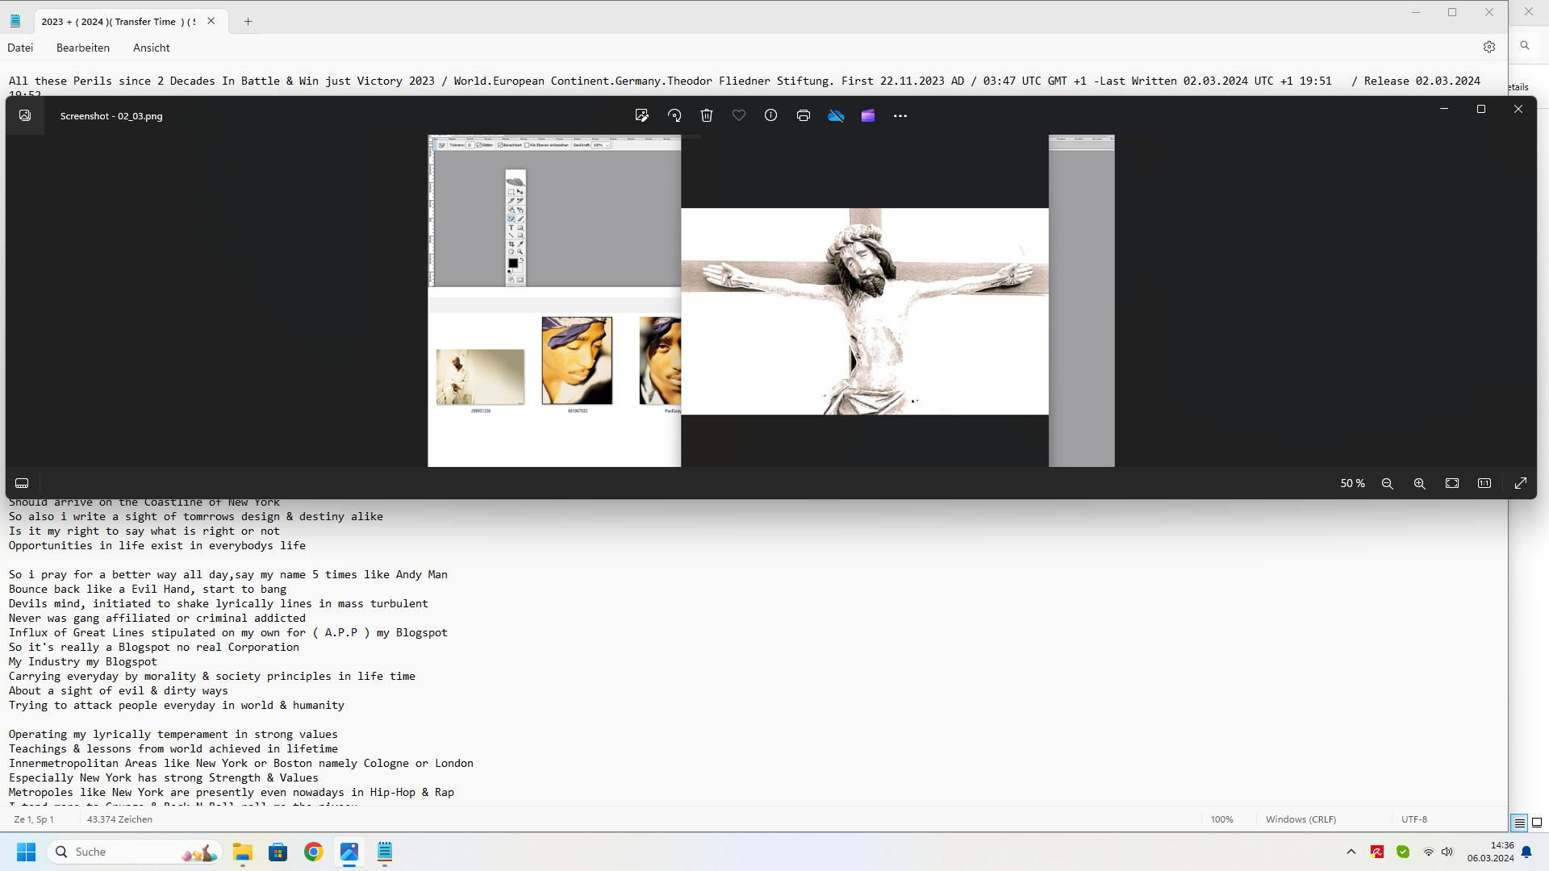
Task: Click Windows (CRLF) line ending status
Action: 1301,819
